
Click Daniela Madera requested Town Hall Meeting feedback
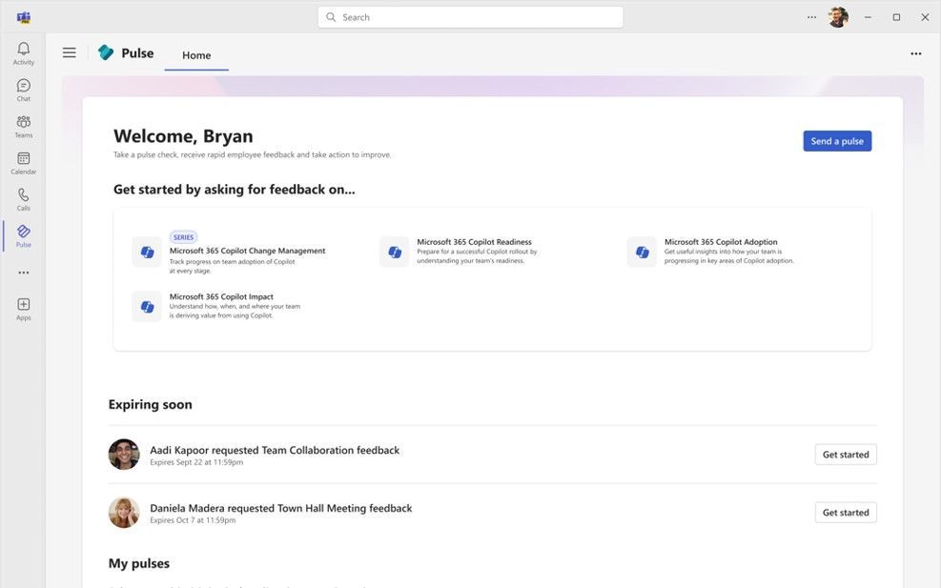[281, 508]
